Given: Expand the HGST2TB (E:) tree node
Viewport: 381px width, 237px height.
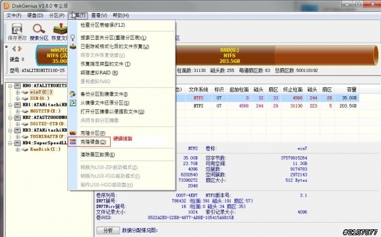Looking at the screenshot, I should [x=17, y=111].
